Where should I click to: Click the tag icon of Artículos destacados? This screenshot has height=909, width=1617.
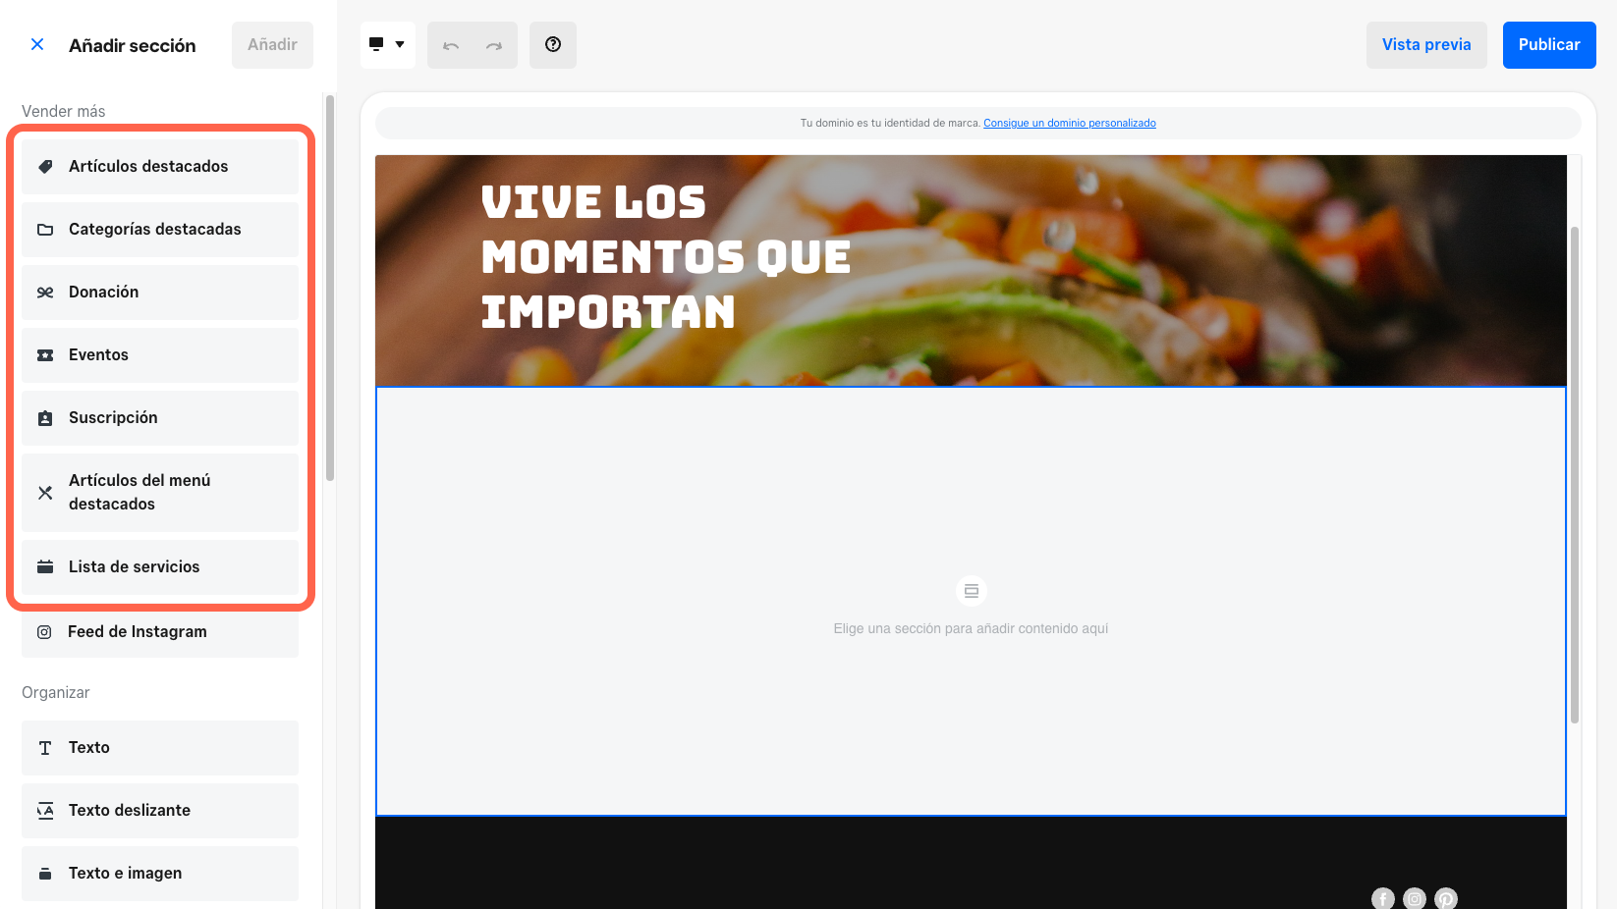[45, 167]
